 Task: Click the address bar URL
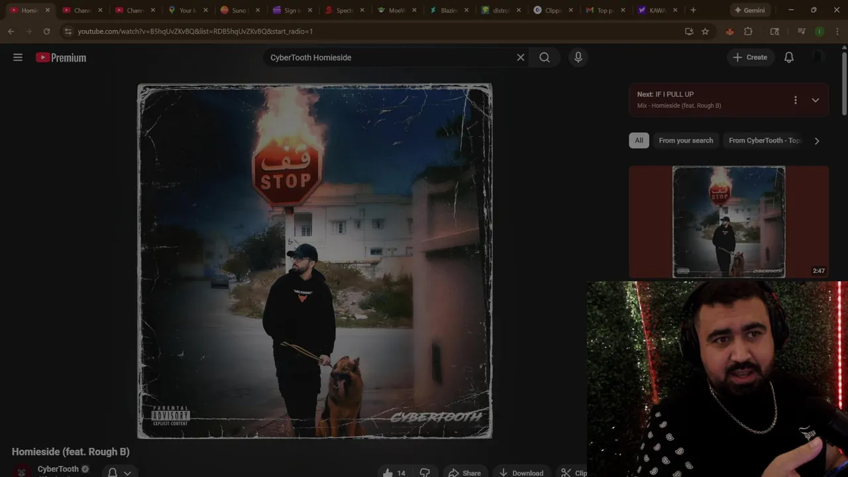195,31
